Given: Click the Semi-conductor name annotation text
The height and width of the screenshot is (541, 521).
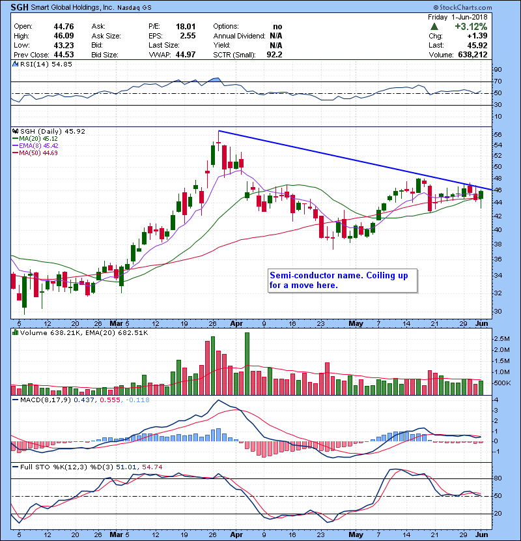Looking at the screenshot, I should 339,280.
